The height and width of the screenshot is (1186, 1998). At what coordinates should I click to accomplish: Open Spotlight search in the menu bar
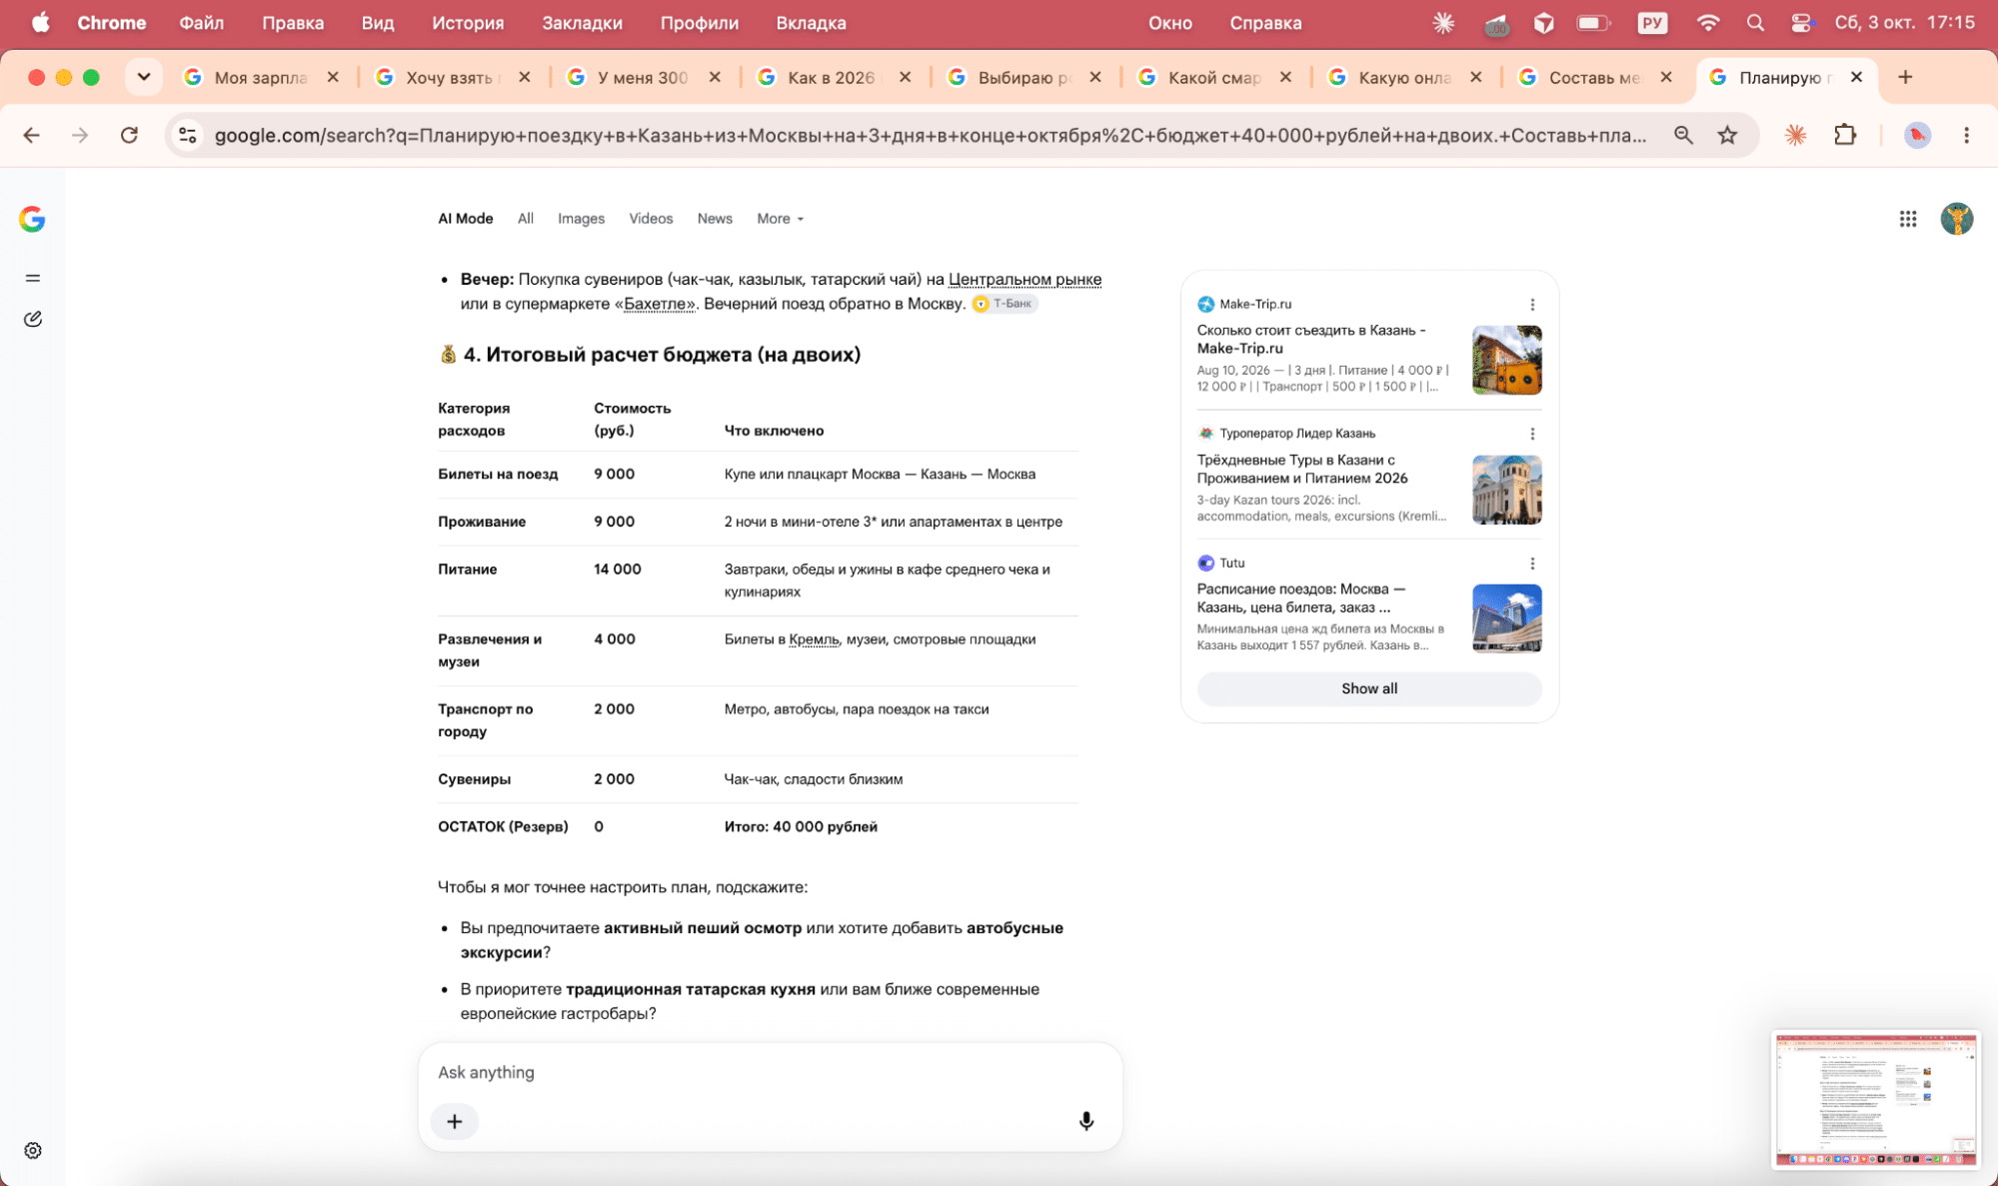[1755, 23]
